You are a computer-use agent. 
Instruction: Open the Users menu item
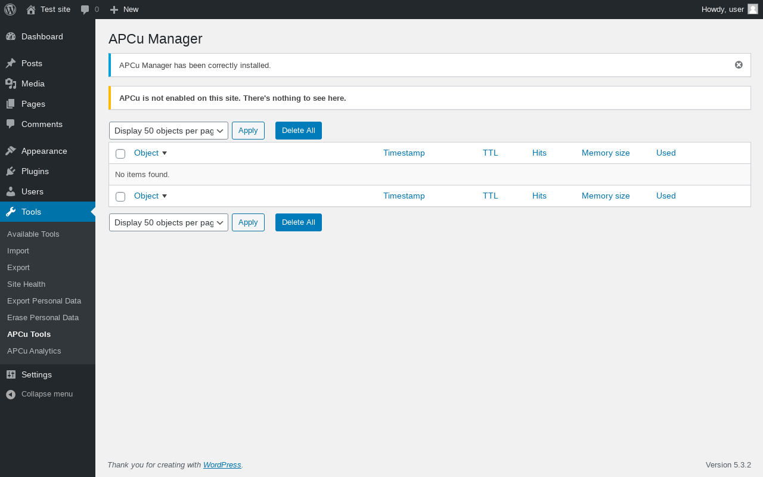[48, 191]
